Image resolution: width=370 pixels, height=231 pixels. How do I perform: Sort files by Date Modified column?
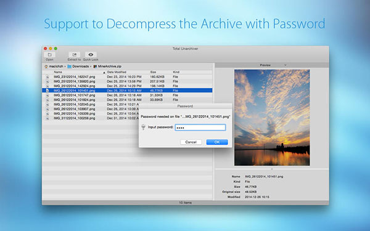point(117,72)
